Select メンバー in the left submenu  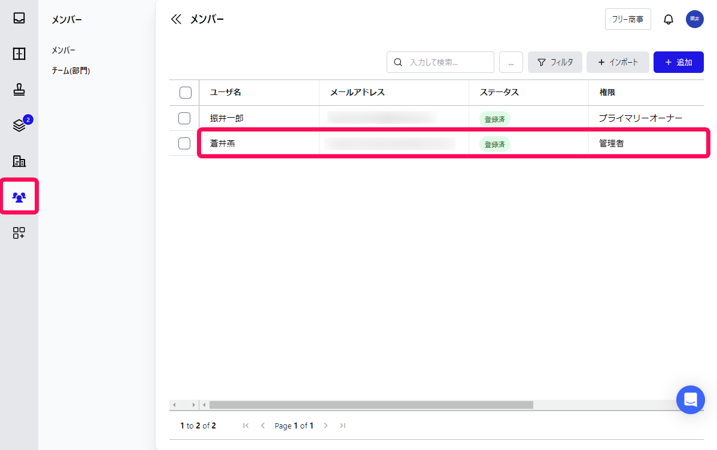[63, 50]
